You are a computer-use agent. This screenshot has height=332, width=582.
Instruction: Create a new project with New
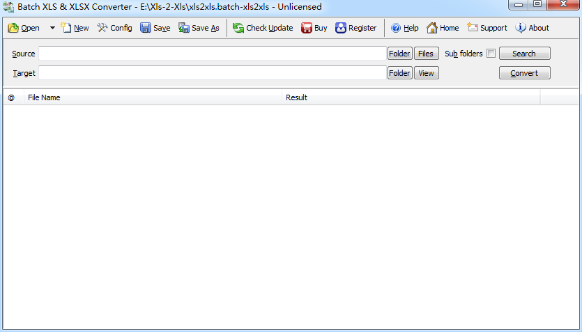(75, 28)
